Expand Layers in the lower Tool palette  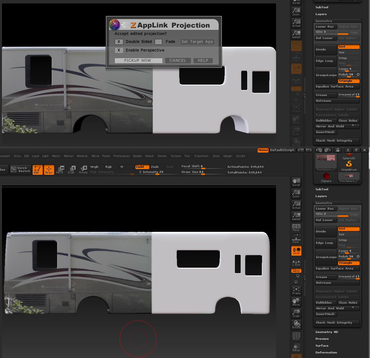pyautogui.click(x=321, y=196)
